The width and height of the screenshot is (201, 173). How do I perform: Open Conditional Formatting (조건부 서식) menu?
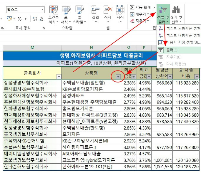coord(53,15)
